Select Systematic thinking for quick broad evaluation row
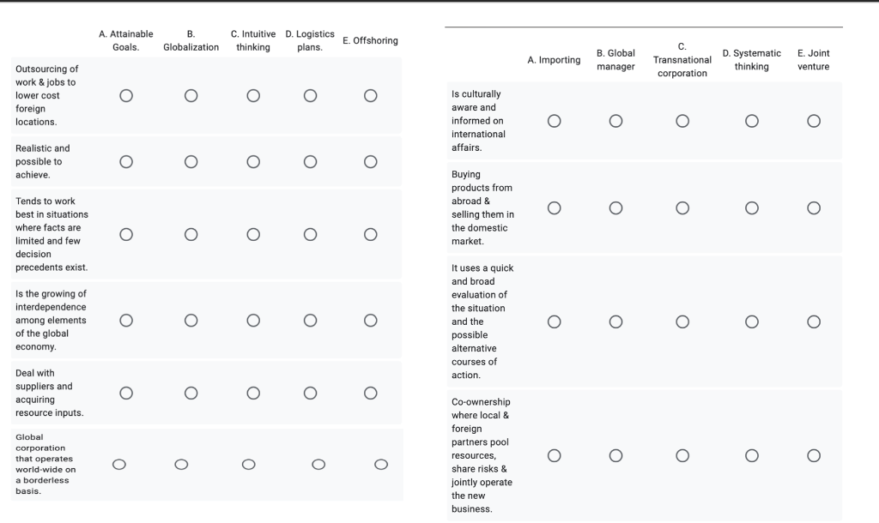Image resolution: width=879 pixels, height=523 pixels. (751, 322)
